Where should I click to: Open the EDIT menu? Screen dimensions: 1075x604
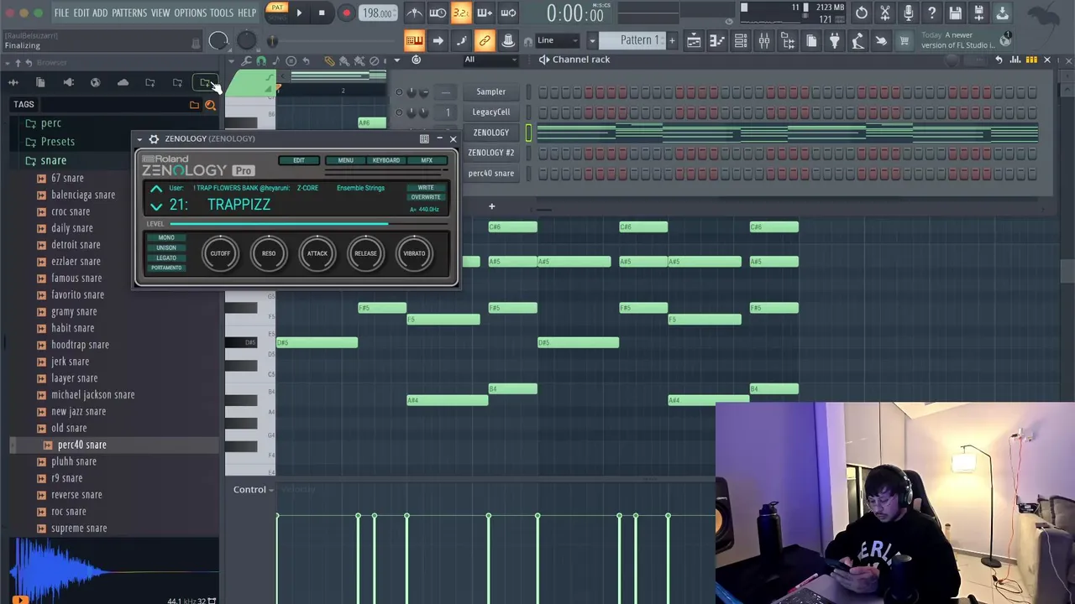[x=81, y=13]
